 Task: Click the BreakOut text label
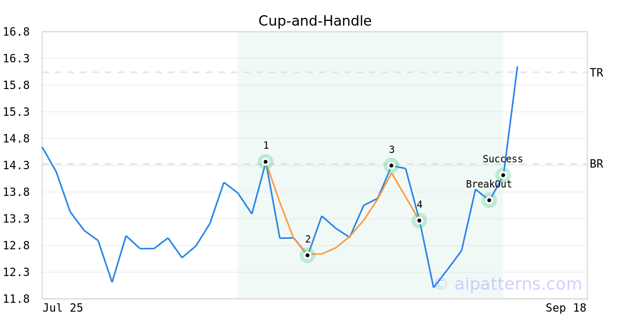(489, 184)
